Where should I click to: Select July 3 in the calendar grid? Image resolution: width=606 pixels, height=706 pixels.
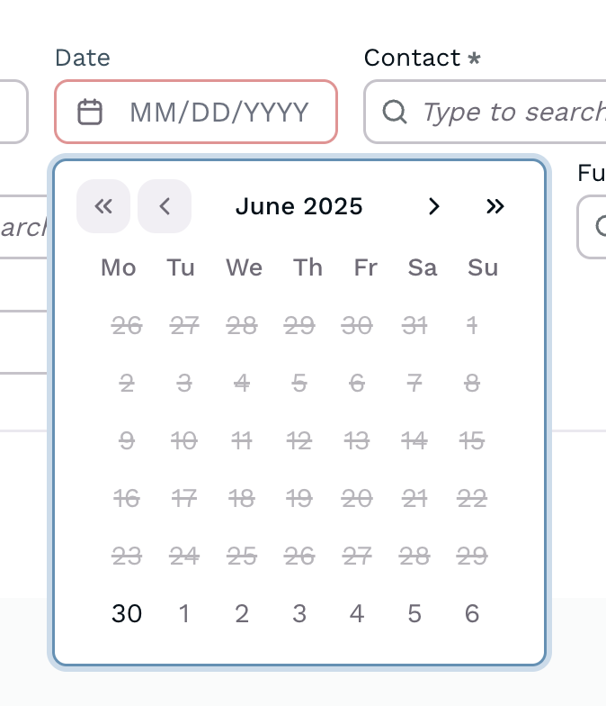tap(299, 614)
